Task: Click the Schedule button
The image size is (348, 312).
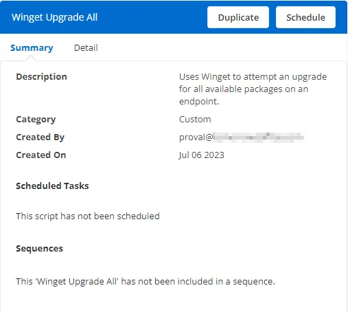Action: (305, 17)
